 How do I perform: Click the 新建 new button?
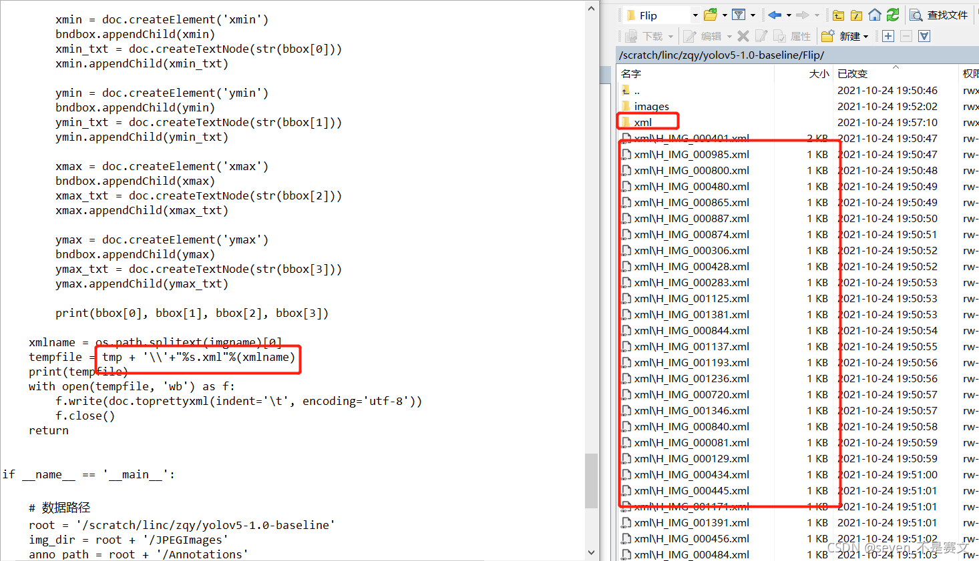pos(841,36)
